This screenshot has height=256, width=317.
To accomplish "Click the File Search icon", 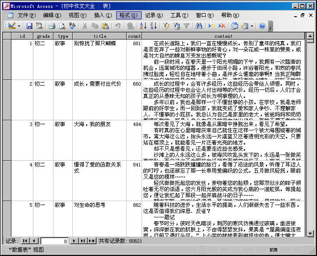I will pyautogui.click(x=39, y=26).
